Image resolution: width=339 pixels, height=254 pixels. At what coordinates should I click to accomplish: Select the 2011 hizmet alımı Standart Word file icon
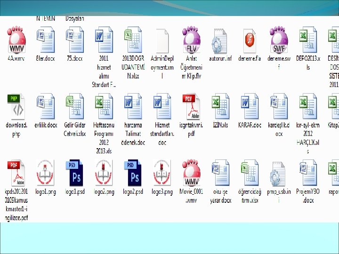104,40
